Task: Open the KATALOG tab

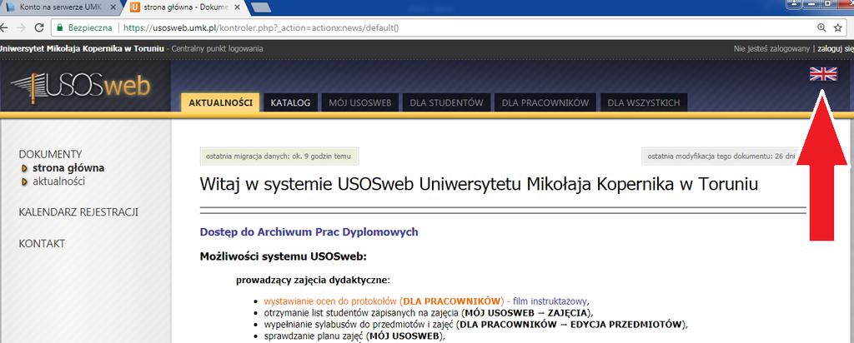Action: 290,102
